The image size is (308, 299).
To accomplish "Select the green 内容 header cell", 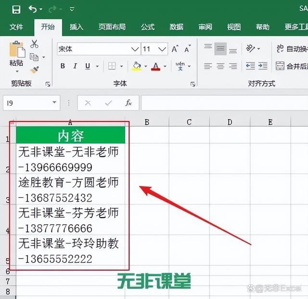I will pyautogui.click(x=71, y=135).
